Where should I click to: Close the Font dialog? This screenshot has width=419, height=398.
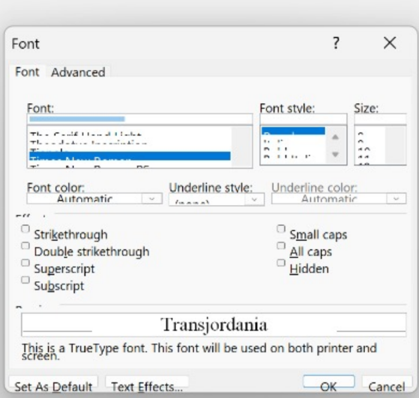(x=390, y=43)
